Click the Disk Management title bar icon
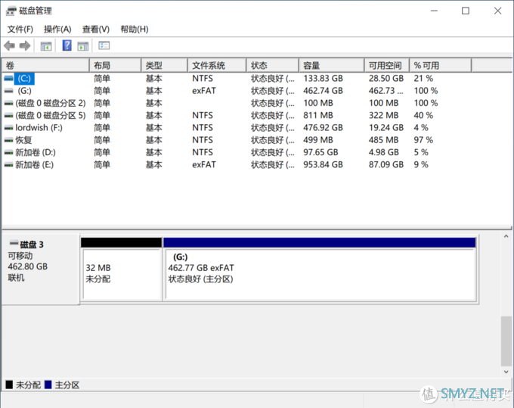This screenshot has width=514, height=408. coord(11,11)
